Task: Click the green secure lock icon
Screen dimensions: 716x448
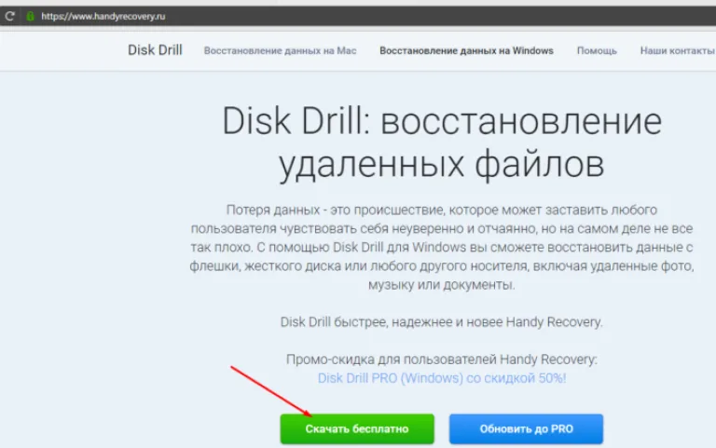Action: (30, 17)
